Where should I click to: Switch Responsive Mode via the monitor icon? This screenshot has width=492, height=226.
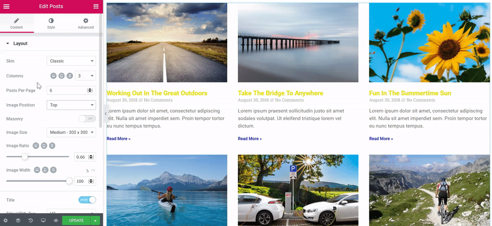[x=43, y=220]
